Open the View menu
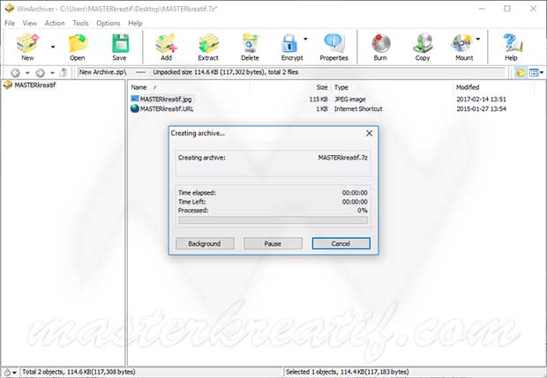Viewport: 547px width, 378px height. [x=30, y=23]
